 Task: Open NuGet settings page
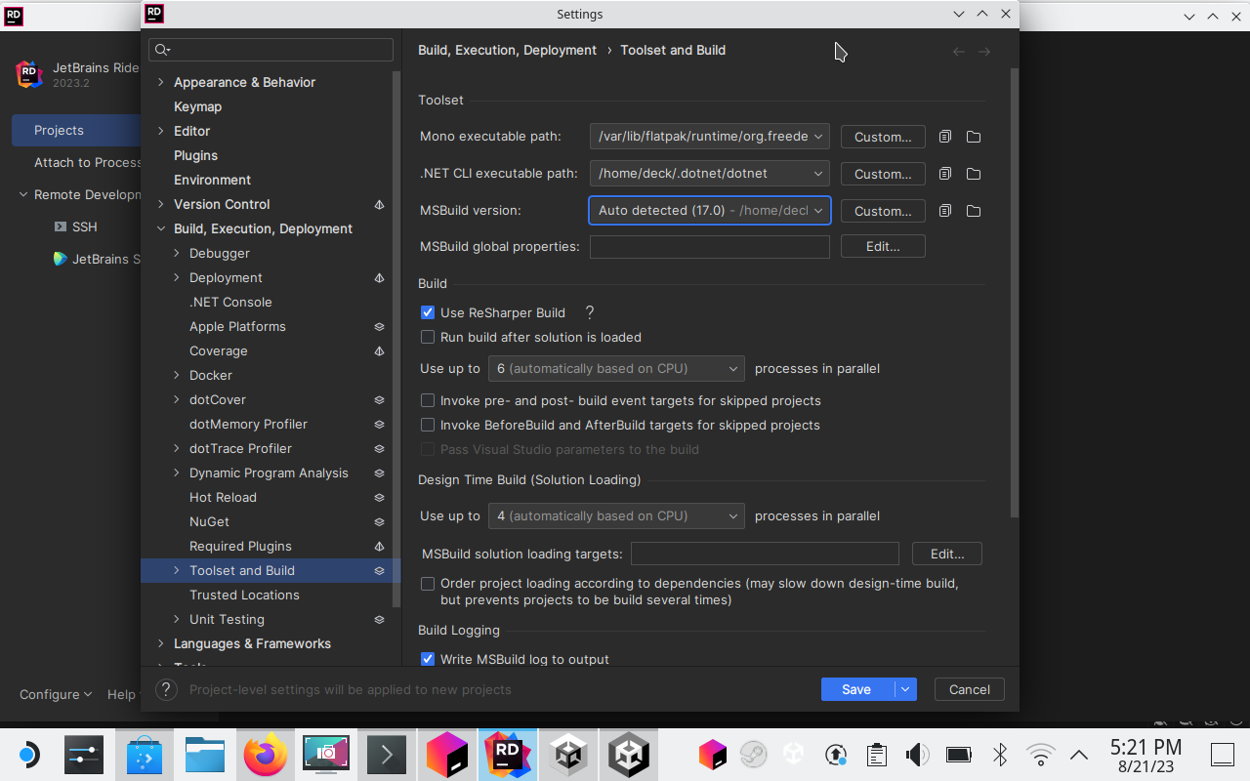209,521
